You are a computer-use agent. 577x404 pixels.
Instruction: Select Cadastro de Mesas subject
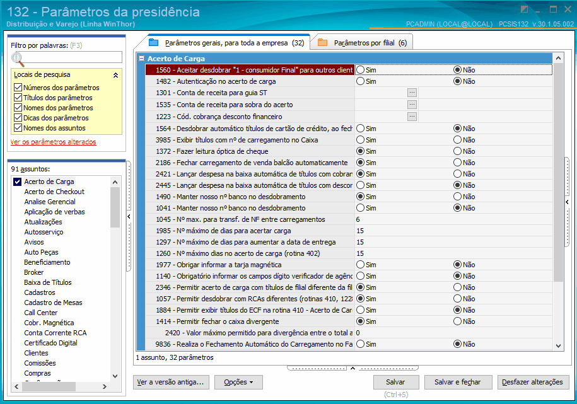coord(54,303)
